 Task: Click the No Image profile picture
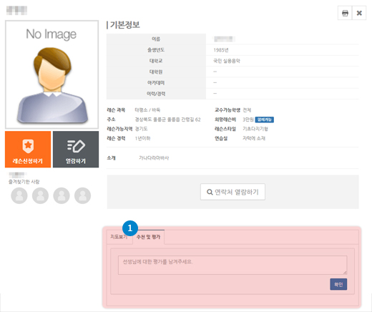[x=52, y=74]
